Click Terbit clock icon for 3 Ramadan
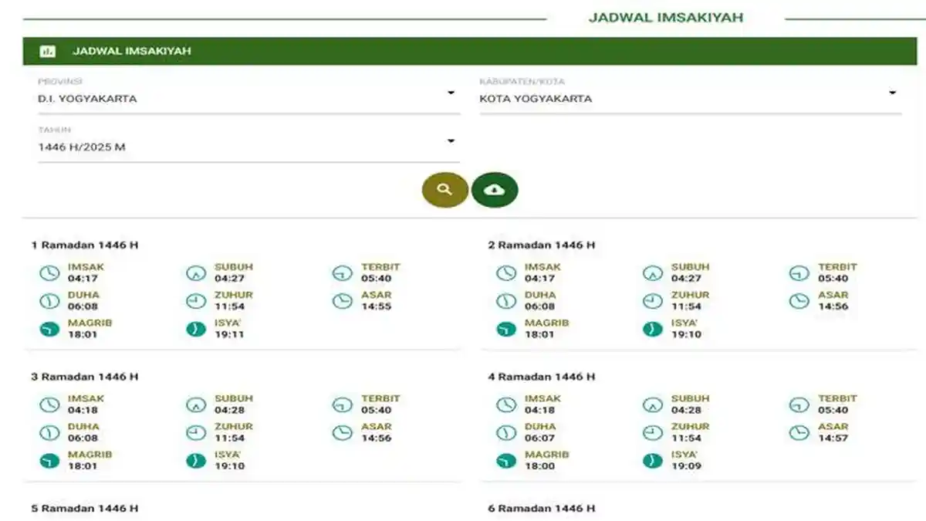 click(x=343, y=405)
